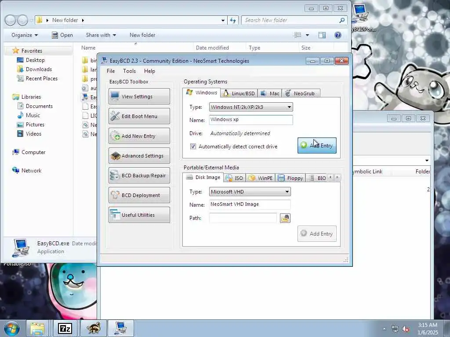Open BCD Backup/Repair section
Screen dimensions: 450x337
(x=139, y=176)
